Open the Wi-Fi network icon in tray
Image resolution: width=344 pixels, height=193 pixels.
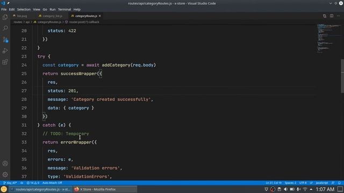point(305,189)
